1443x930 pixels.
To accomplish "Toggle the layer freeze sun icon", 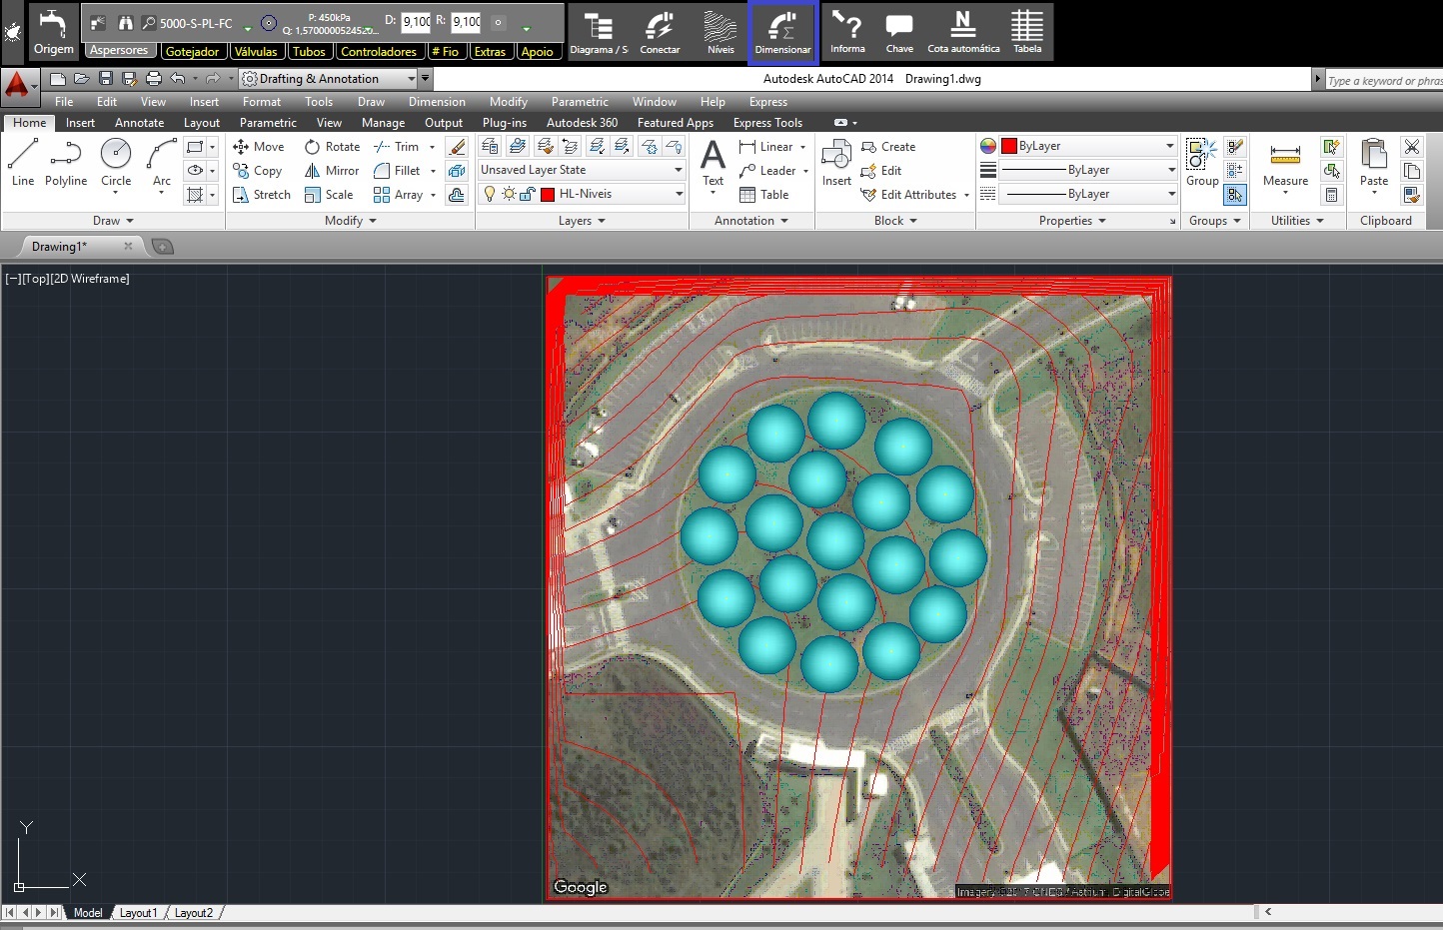I will point(509,194).
